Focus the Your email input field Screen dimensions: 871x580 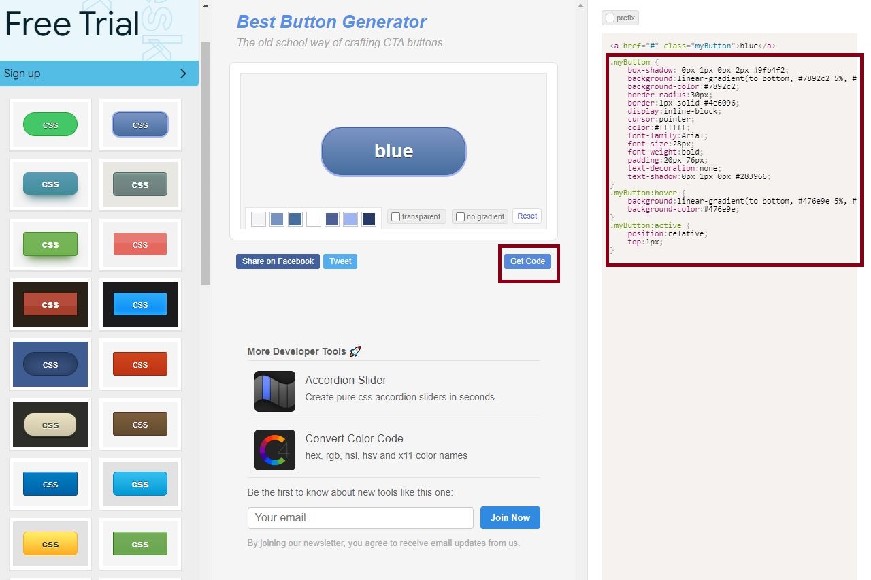point(361,518)
